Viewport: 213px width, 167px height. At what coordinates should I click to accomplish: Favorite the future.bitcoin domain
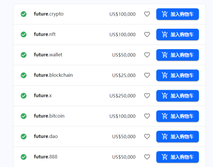[147, 116]
